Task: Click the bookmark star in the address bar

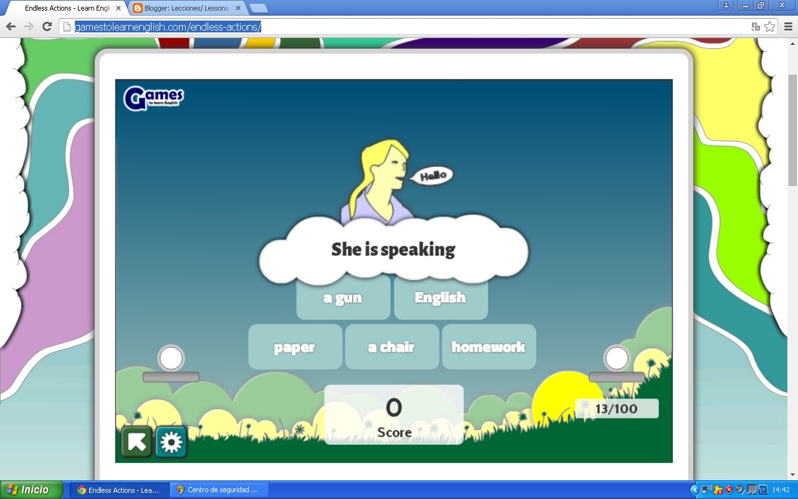Action: tap(770, 27)
